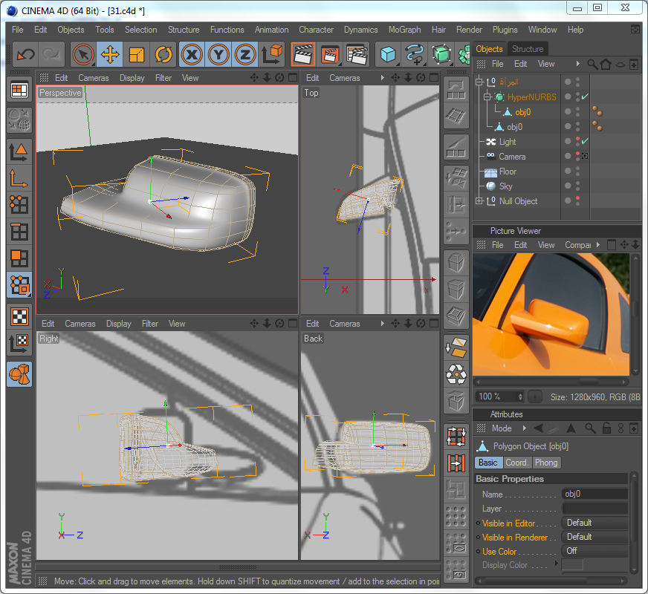The image size is (648, 594).
Task: Activate the Rotate tool
Action: tap(163, 54)
